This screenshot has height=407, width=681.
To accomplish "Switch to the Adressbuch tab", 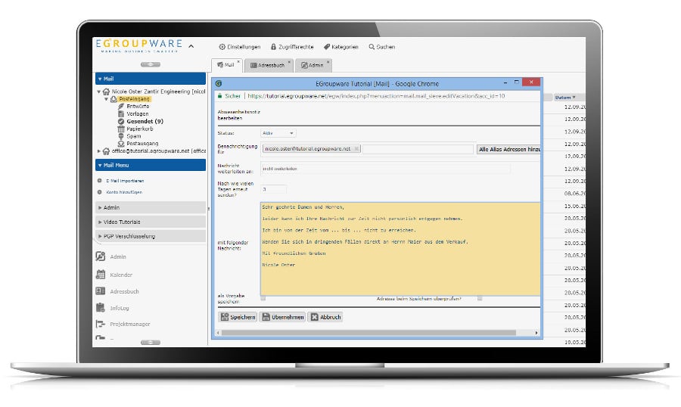I will (x=268, y=65).
